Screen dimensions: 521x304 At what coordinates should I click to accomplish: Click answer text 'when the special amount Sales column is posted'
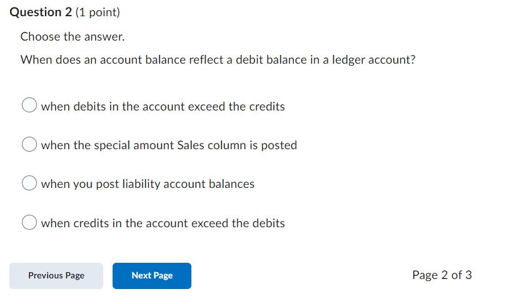click(x=169, y=145)
